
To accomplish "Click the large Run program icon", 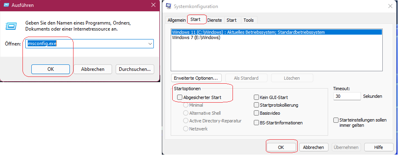I will tap(11, 26).
